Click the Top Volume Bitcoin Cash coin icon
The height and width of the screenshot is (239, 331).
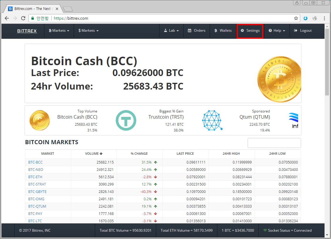[40, 120]
